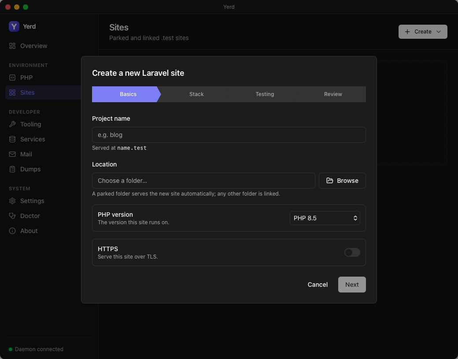458x359 pixels.
Task: Open the PHP 8.5 version dropdown
Action: point(325,218)
